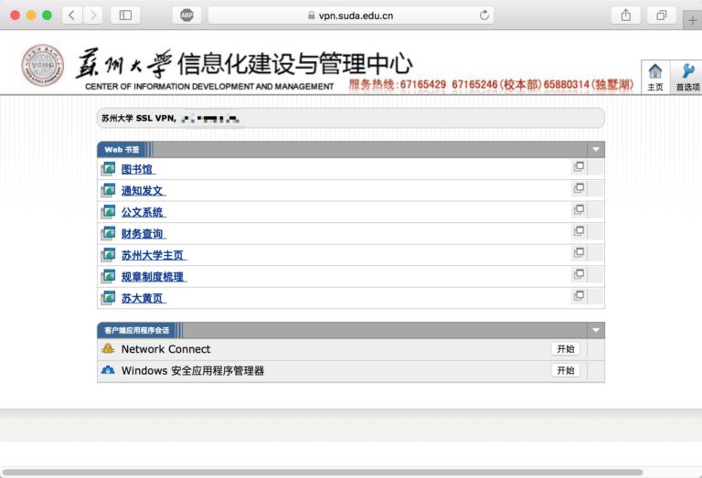
Task: Open the 苏州大学主页 link
Action: 154,255
